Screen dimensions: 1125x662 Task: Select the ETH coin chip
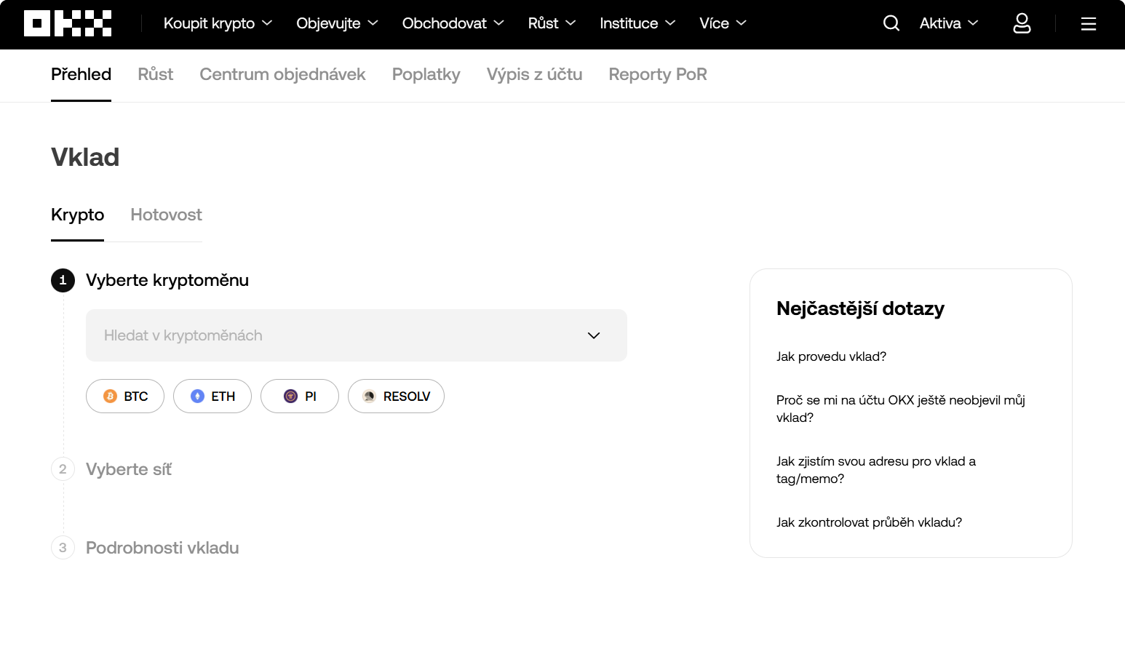[212, 396]
